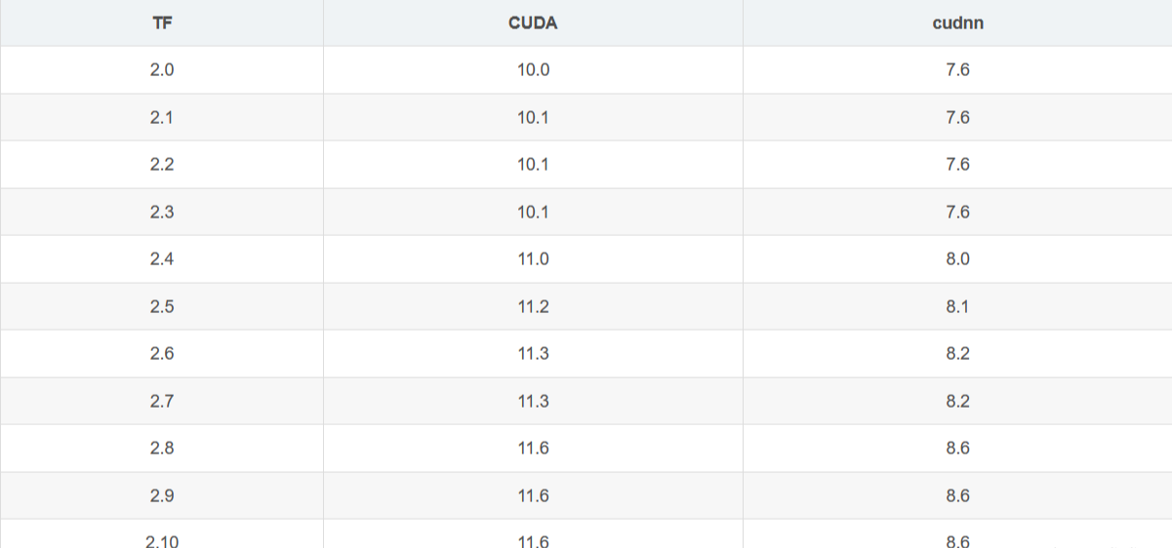Click the TF 2.3 cell
This screenshot has width=1172, height=548.
point(162,212)
